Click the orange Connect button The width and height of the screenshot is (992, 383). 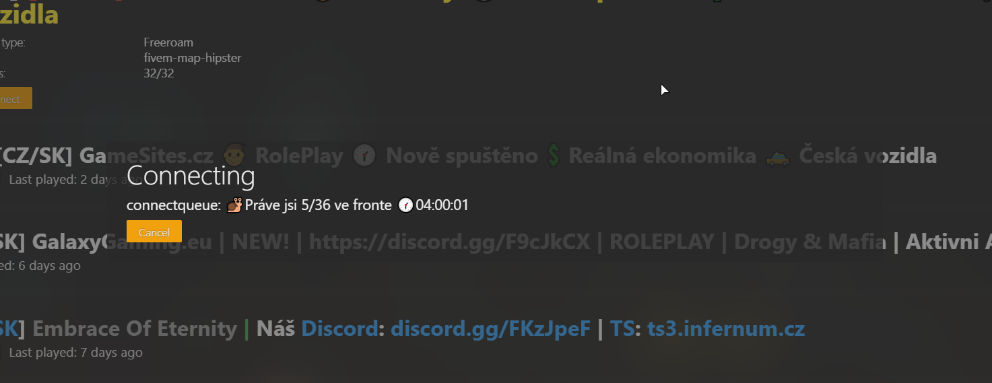pyautogui.click(x=15, y=99)
